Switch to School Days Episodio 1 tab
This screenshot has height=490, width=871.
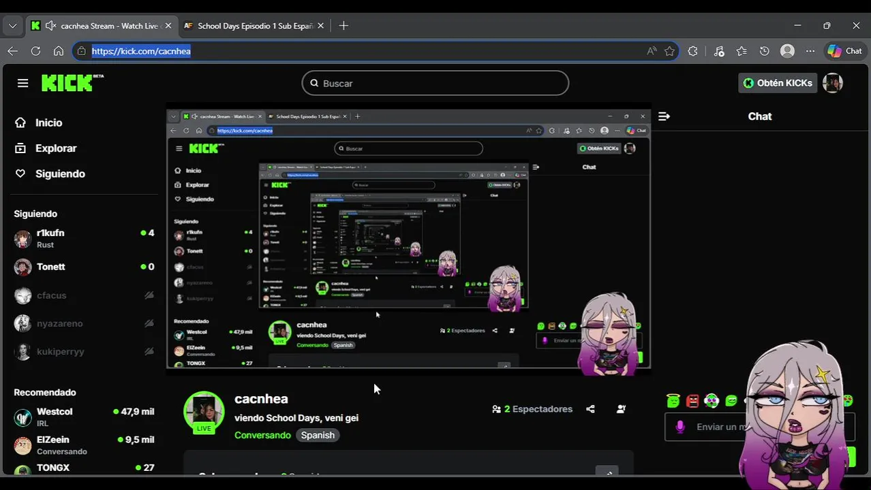[x=255, y=26]
